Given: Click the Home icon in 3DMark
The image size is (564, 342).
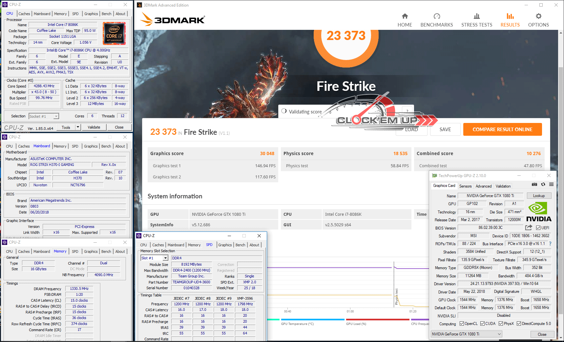Looking at the screenshot, I should coord(405,16).
